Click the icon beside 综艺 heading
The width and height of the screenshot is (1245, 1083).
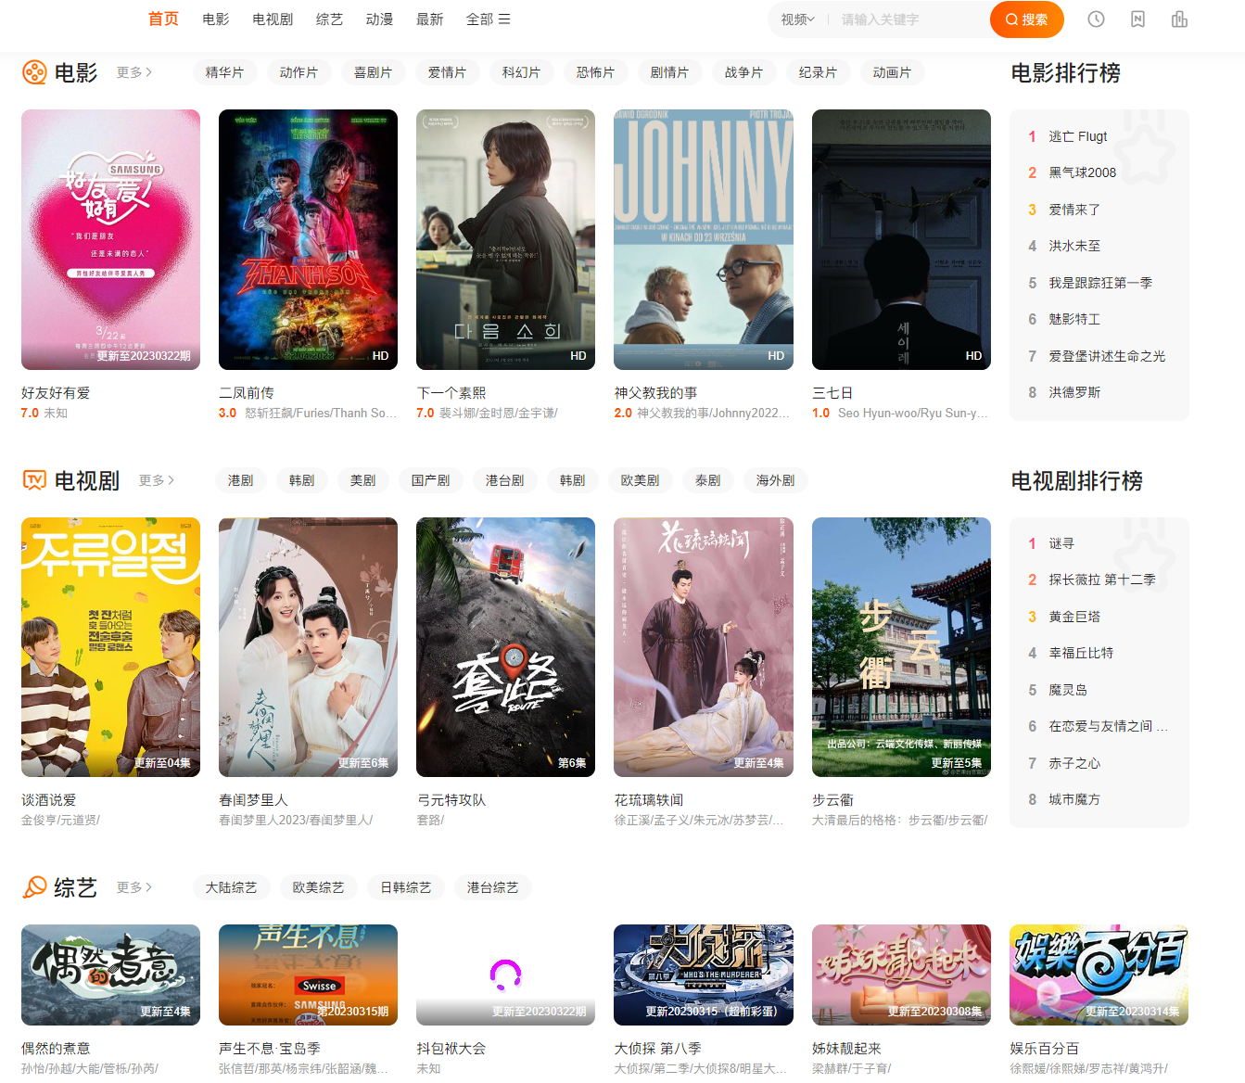point(34,887)
